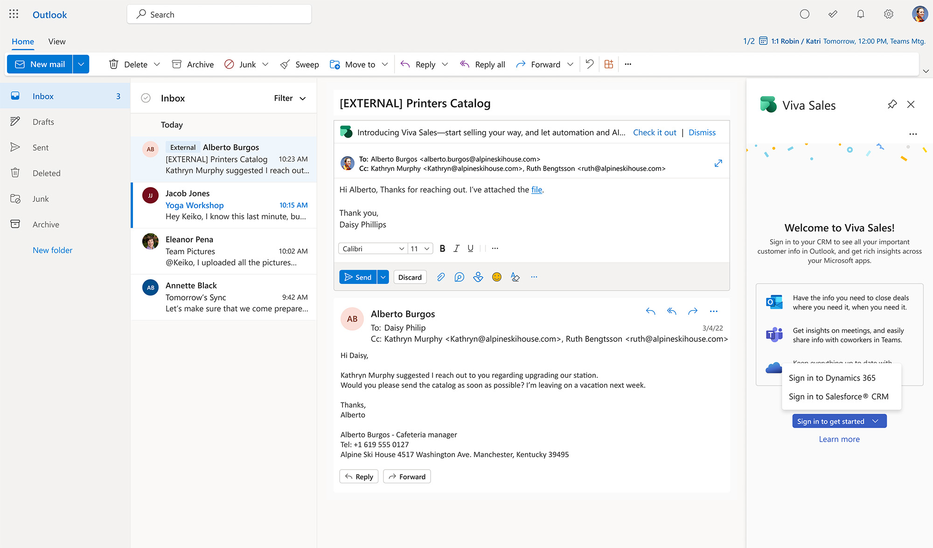933x548 pixels.
Task: Toggle the inbox message selection checkbox
Action: [146, 98]
